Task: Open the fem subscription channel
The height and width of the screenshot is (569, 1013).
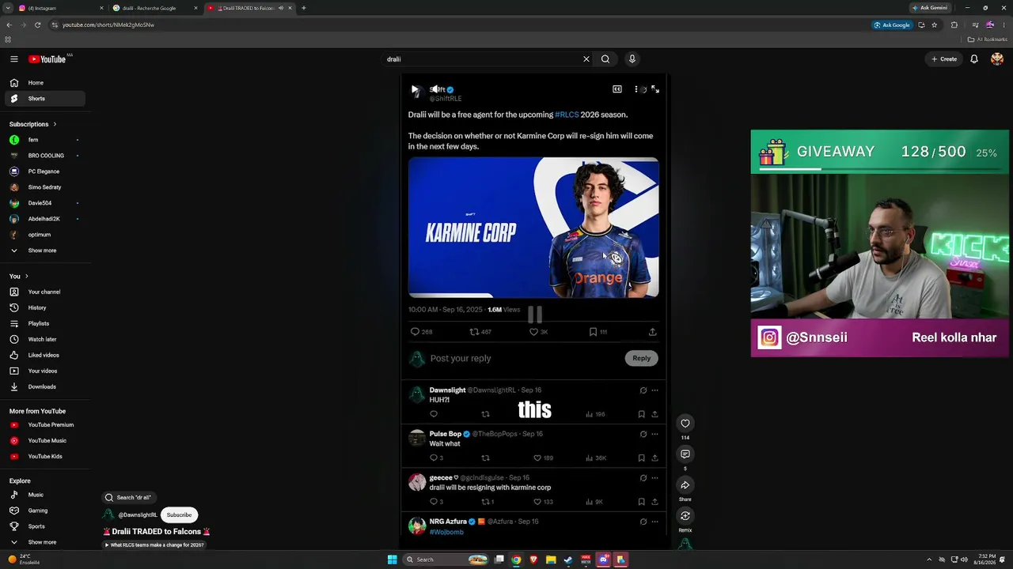Action: point(44,140)
